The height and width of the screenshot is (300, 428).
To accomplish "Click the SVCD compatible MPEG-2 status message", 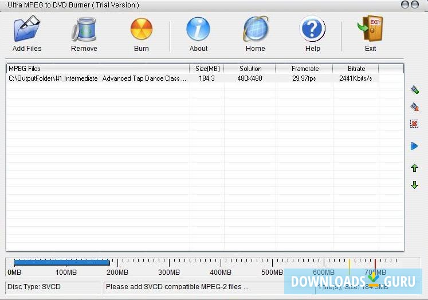I will [177, 287].
